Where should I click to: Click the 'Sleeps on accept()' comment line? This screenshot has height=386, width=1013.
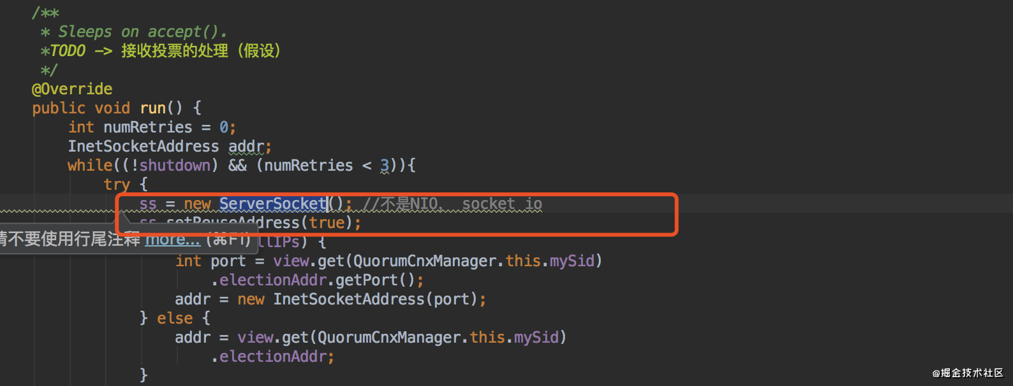pyautogui.click(x=142, y=32)
